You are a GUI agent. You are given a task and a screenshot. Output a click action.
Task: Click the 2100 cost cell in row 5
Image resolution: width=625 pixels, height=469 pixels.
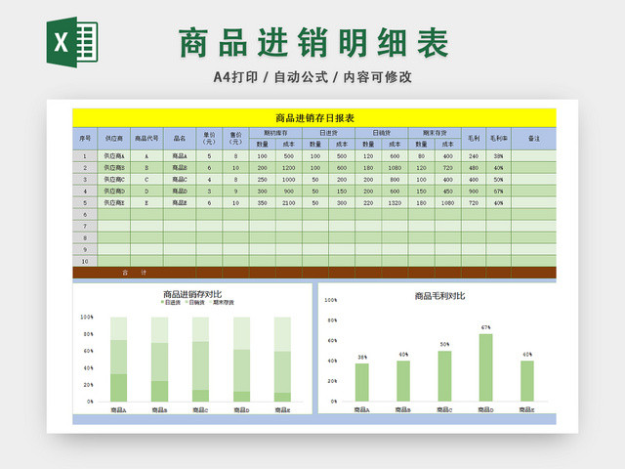click(289, 202)
